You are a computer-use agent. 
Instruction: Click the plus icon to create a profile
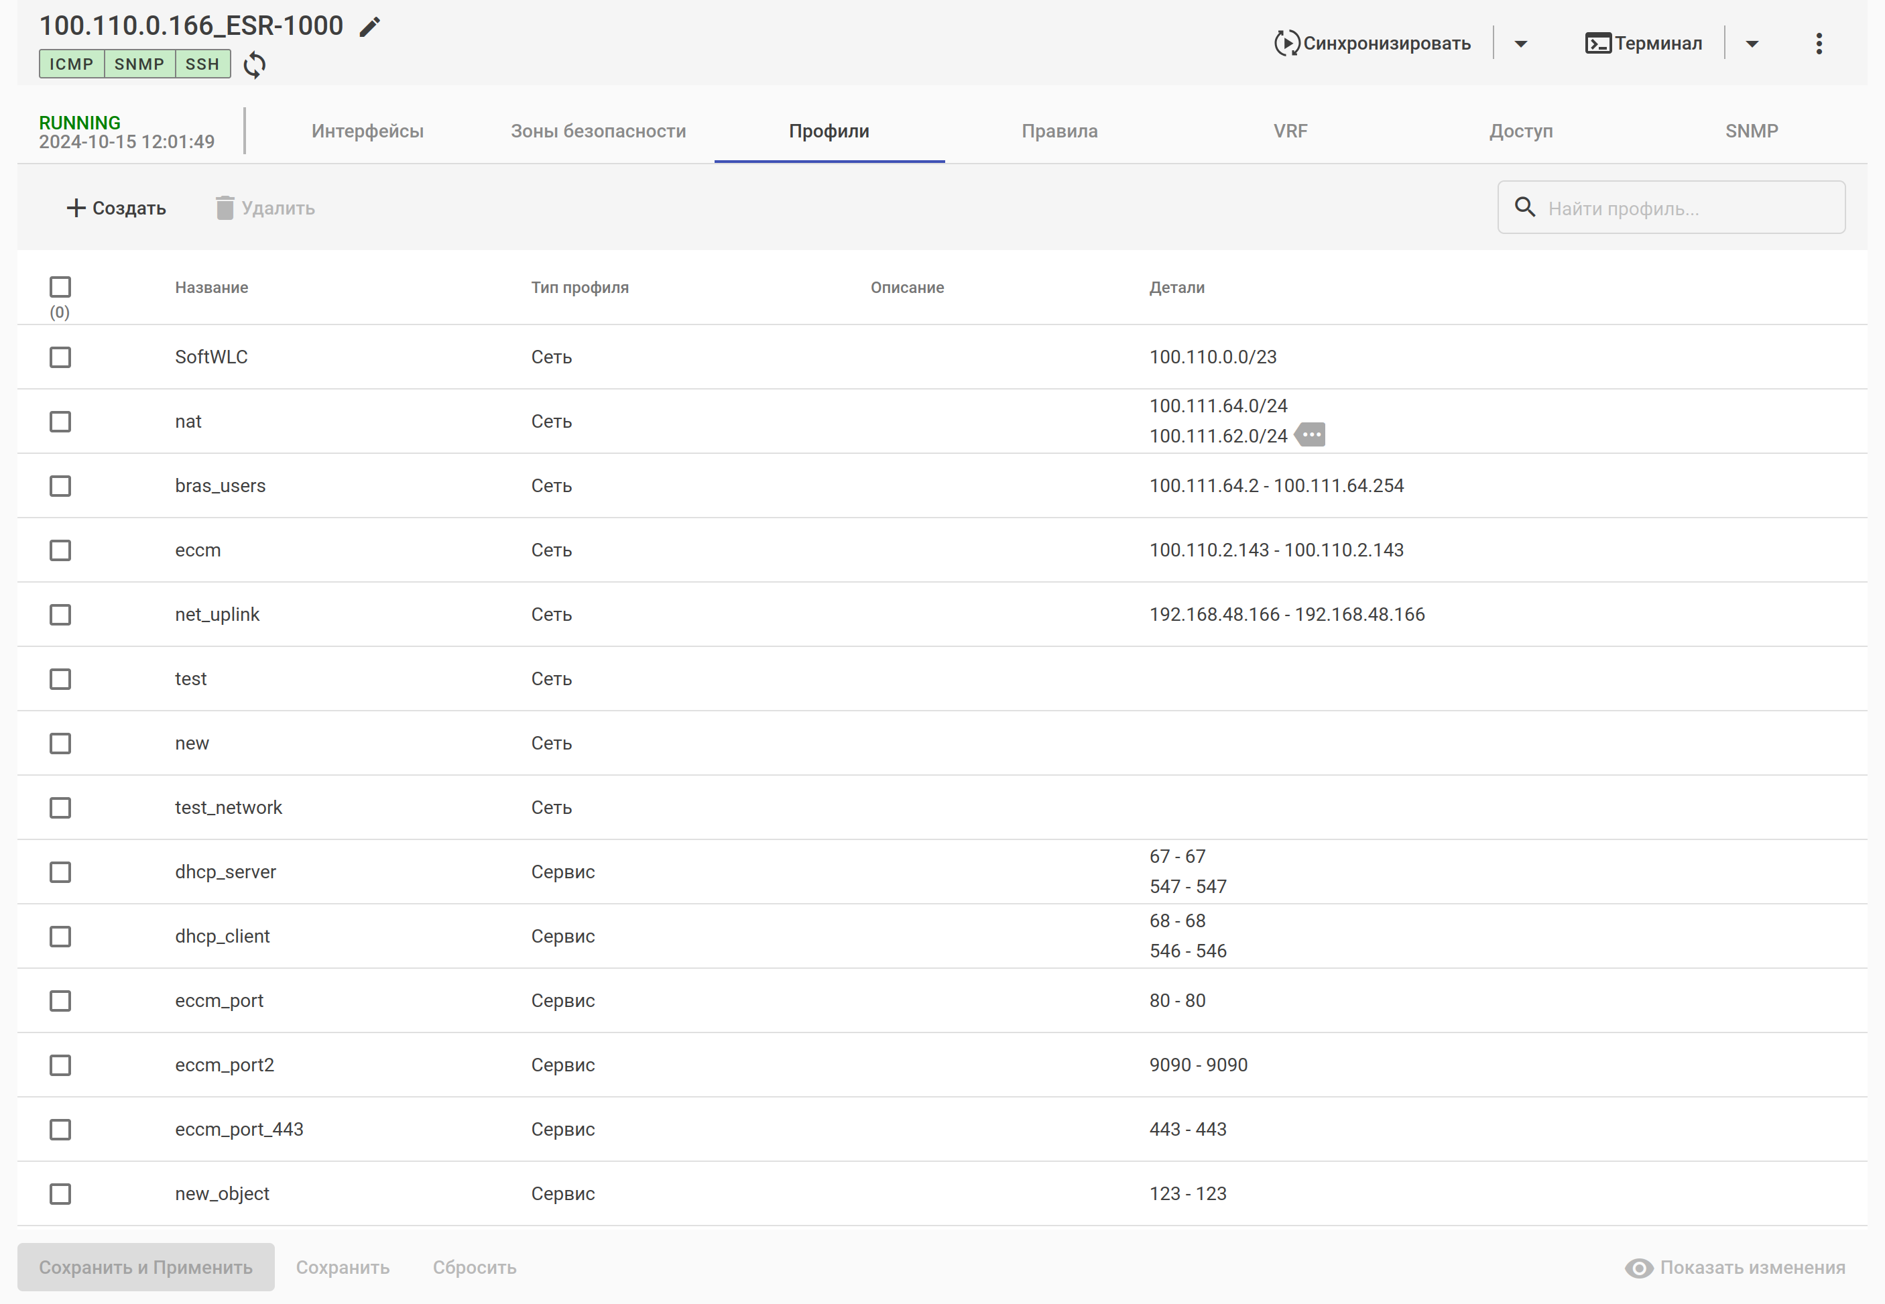[76, 208]
